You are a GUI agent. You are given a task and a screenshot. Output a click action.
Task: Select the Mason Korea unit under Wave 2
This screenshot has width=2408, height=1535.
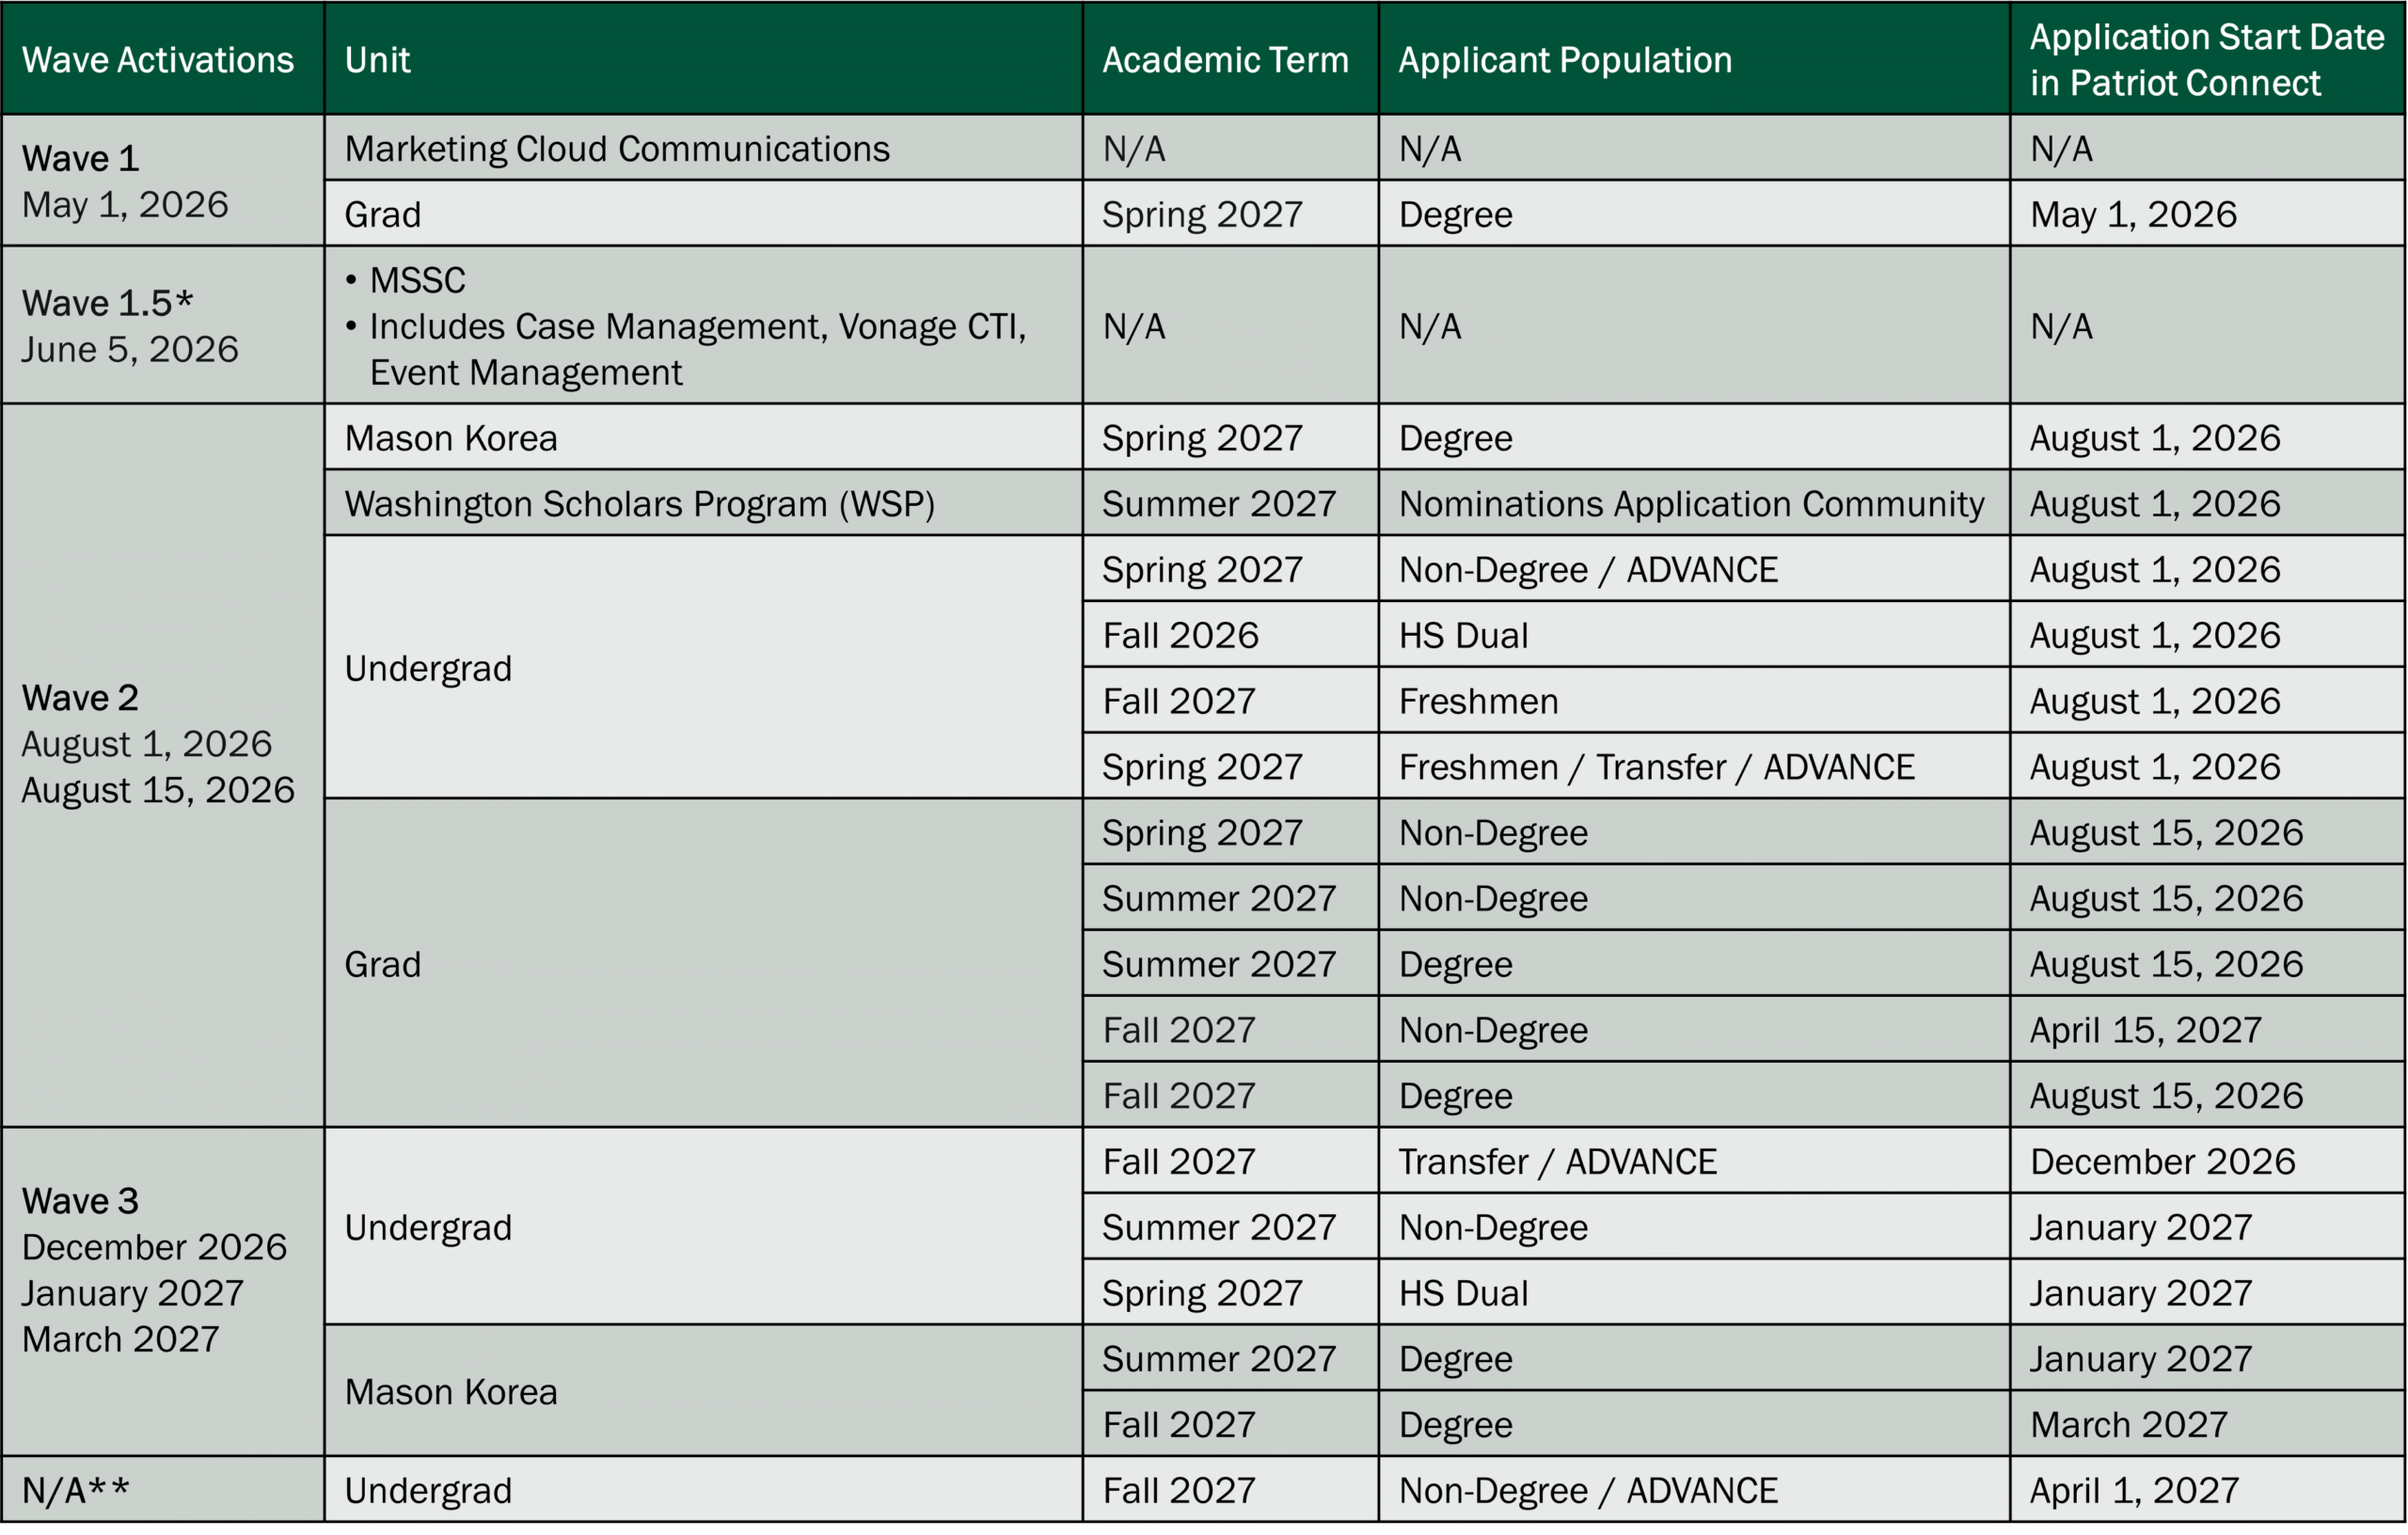pyautogui.click(x=450, y=437)
